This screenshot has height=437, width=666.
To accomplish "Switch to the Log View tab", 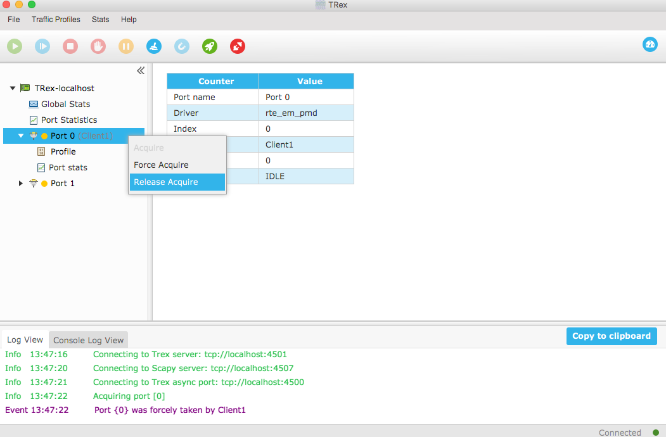I will point(25,339).
